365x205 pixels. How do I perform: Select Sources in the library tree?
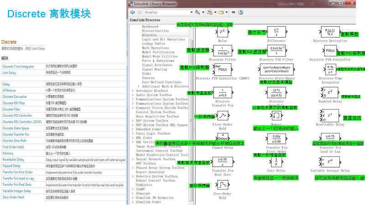coord(148,78)
